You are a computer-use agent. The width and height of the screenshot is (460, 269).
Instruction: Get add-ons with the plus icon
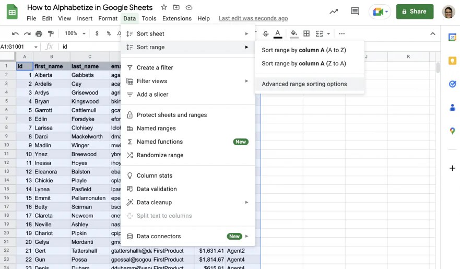(x=452, y=168)
